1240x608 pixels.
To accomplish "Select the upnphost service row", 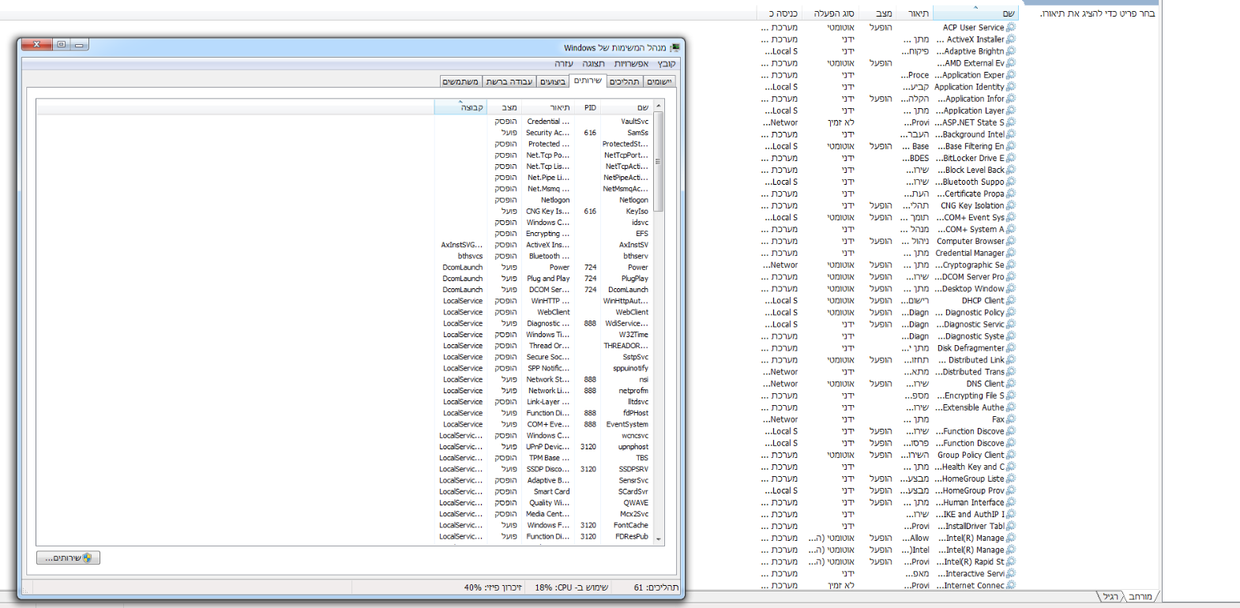I will pos(344,446).
